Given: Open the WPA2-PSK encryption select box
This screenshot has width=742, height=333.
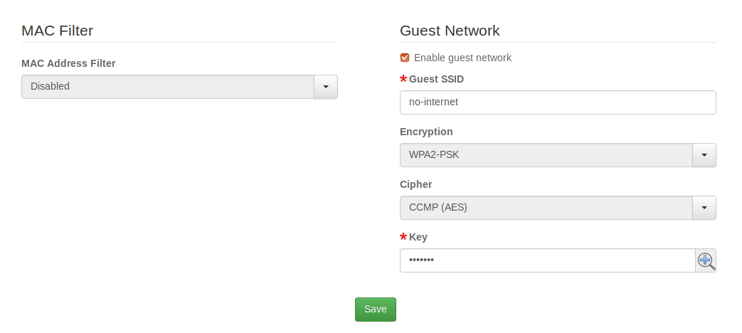Looking at the screenshot, I should pyautogui.click(x=546, y=155).
